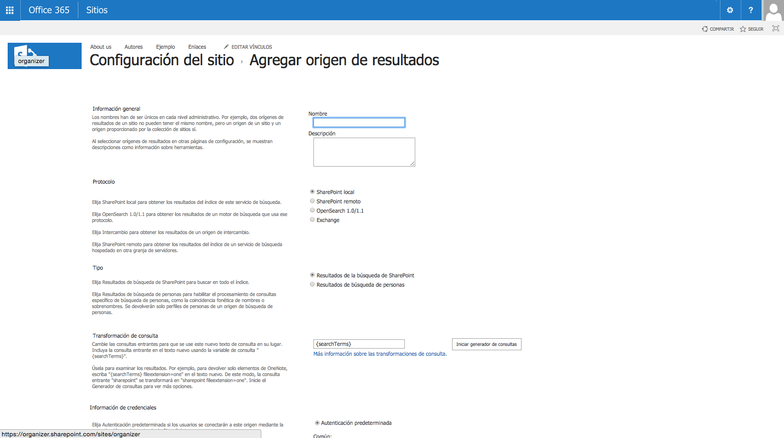Click the user profile avatar
The image size is (784, 438).
pos(773,10)
